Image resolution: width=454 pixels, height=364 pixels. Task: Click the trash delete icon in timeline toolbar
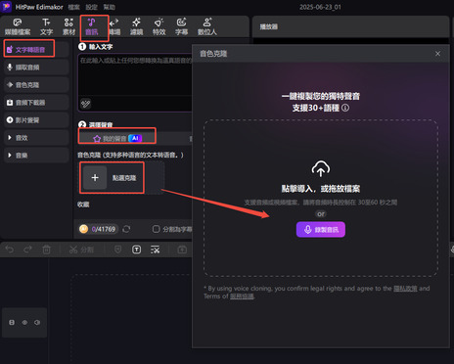[46, 250]
